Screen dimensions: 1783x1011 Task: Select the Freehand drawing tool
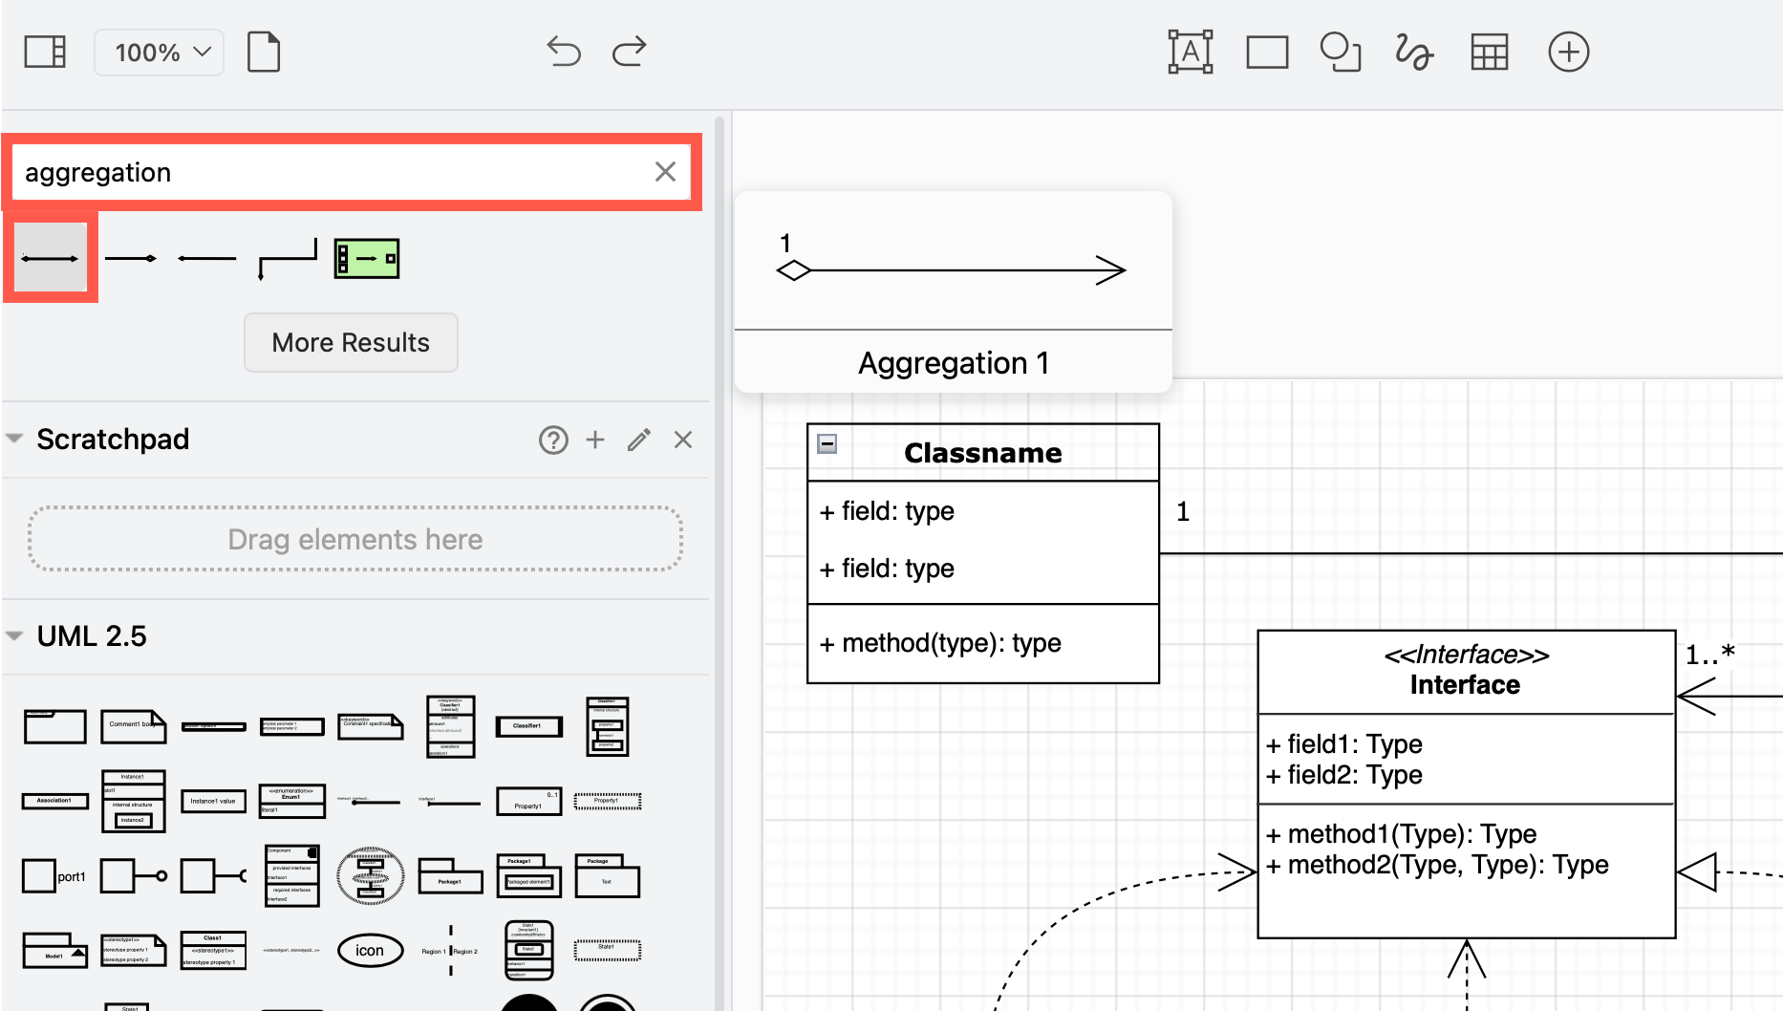coord(1413,52)
